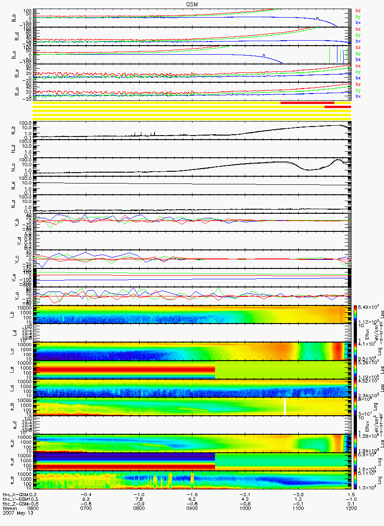Select the e_a electron spectrogram label

(11, 480)
